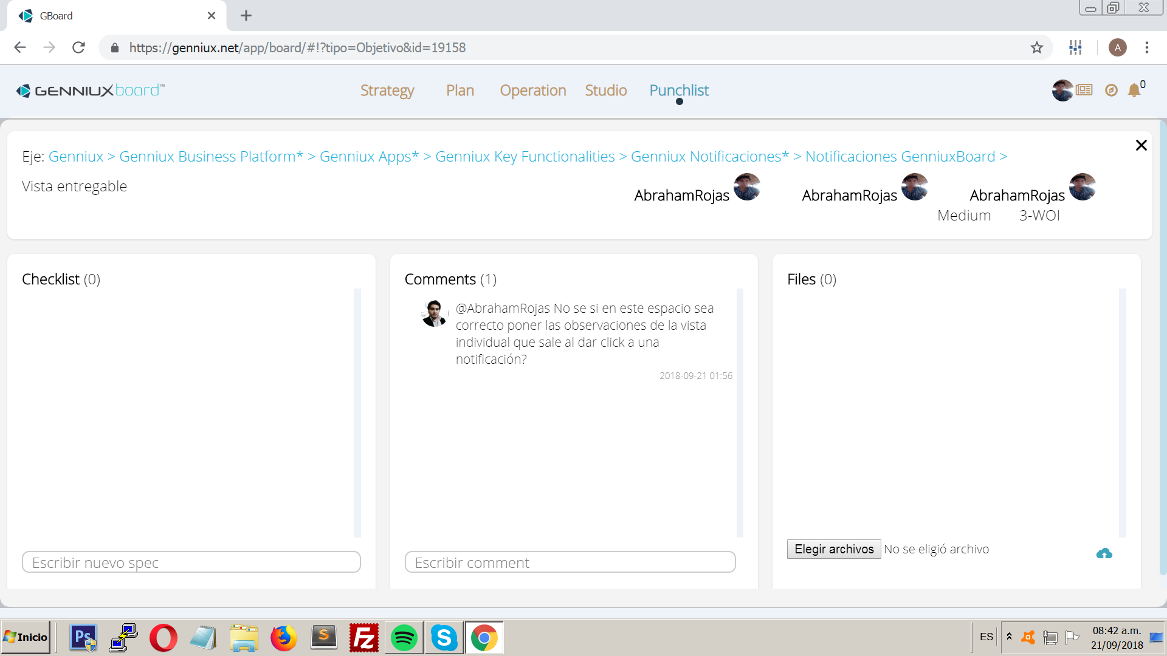1167x656 pixels.
Task: Click the Checklist panel scrollbar
Action: (357, 413)
